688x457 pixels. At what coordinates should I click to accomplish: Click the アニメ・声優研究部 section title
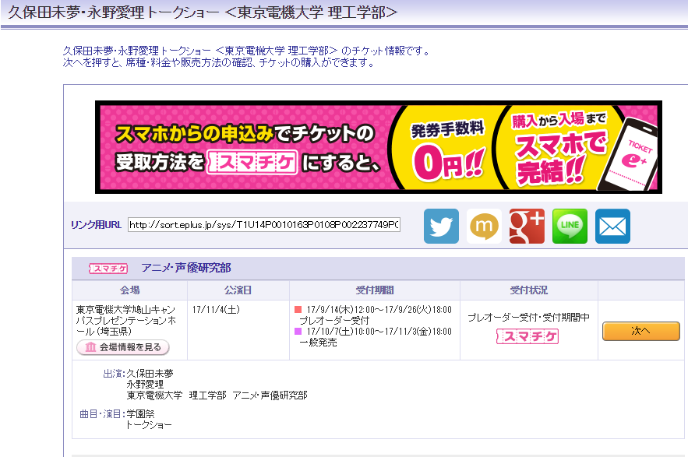point(186,269)
